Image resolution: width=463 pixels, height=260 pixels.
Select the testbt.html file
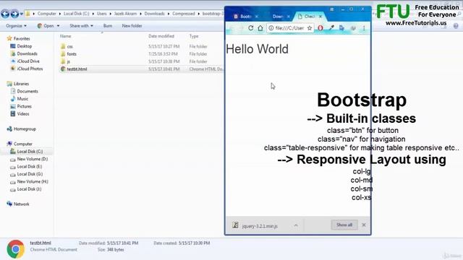(x=77, y=69)
